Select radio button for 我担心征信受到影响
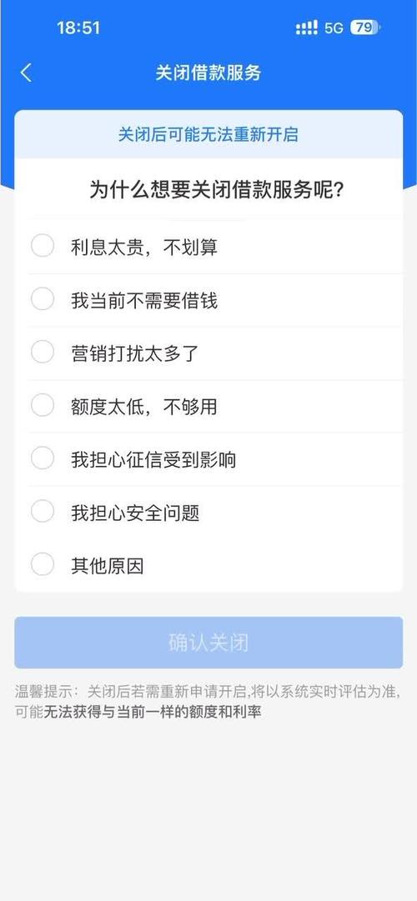Screen dimensions: 417x901 coord(43,458)
